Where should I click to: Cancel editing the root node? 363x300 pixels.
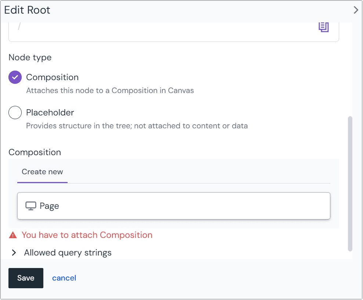pyautogui.click(x=64, y=278)
